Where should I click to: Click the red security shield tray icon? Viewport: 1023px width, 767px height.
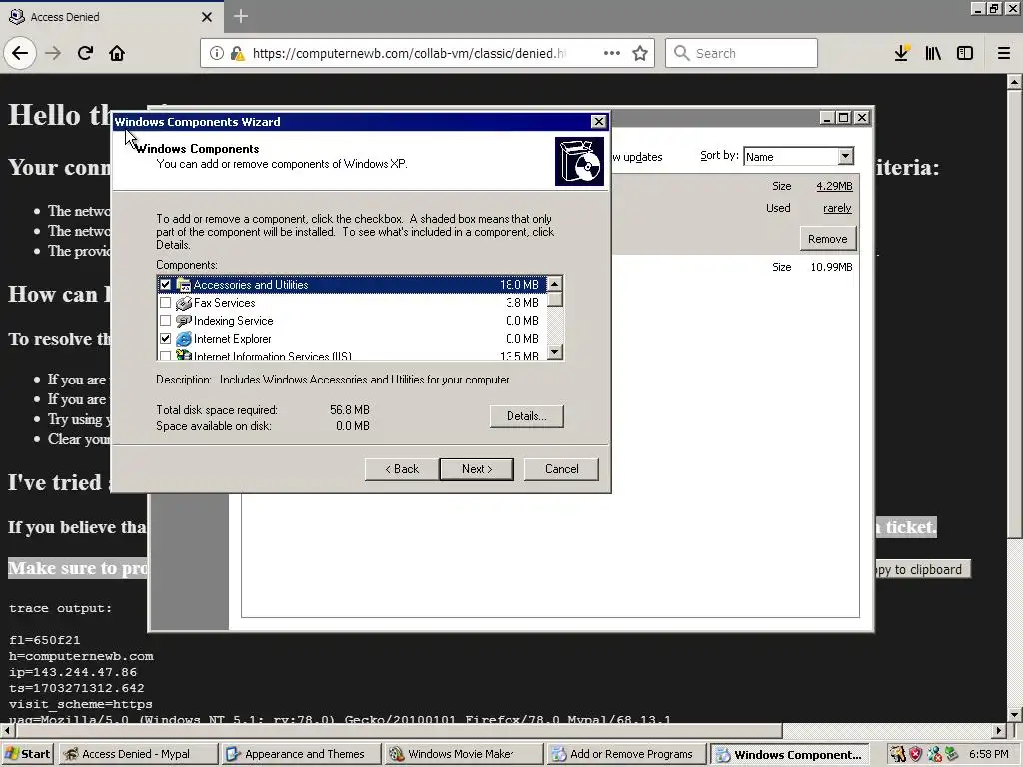[916, 754]
